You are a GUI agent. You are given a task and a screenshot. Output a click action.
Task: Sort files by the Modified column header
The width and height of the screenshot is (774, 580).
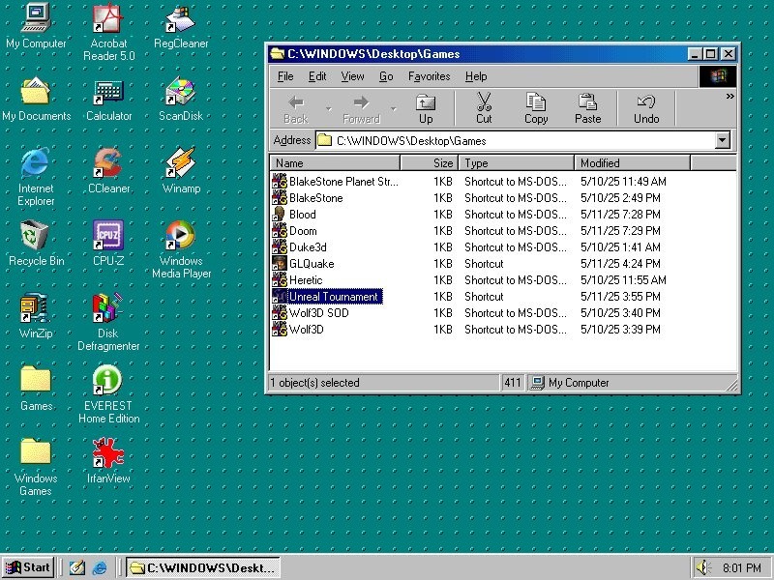pyautogui.click(x=600, y=163)
